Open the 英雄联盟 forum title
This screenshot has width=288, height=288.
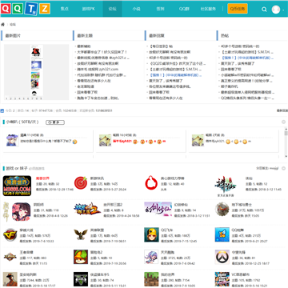[x=97, y=230]
